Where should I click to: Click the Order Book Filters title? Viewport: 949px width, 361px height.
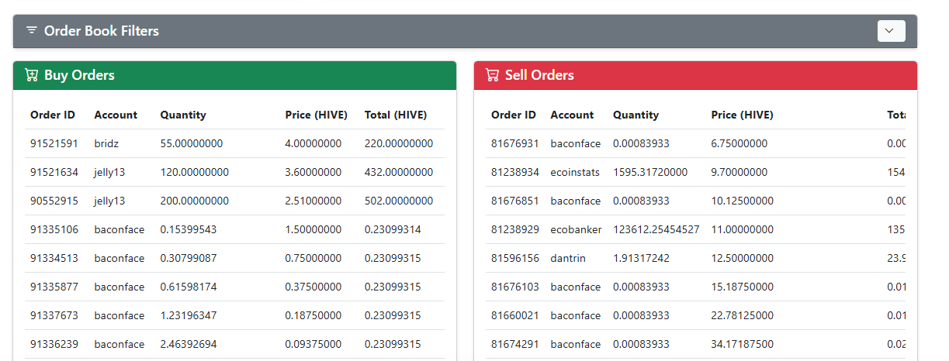pyautogui.click(x=102, y=31)
